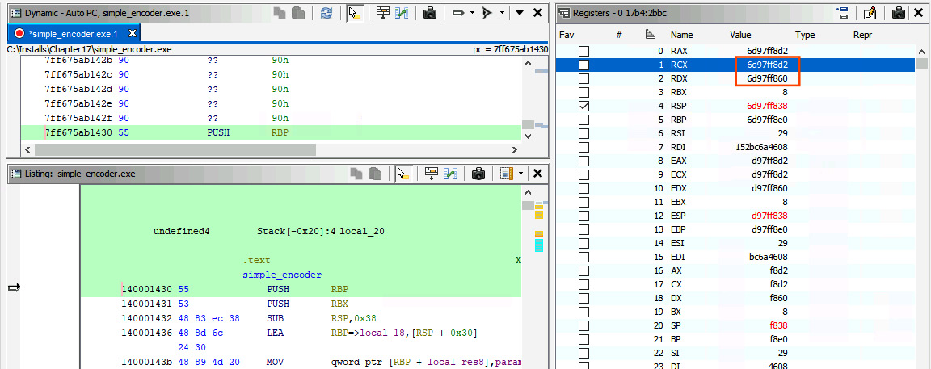The image size is (931, 369).
Task: Click the Dynamic panel title icon
Action: point(15,12)
